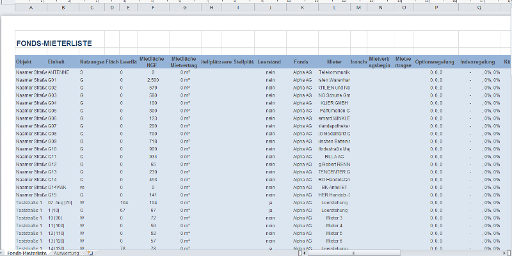The image size is (512, 256).
Task: Click Leerstand 'ja' in row '1 |10|'
Action: pos(270,211)
